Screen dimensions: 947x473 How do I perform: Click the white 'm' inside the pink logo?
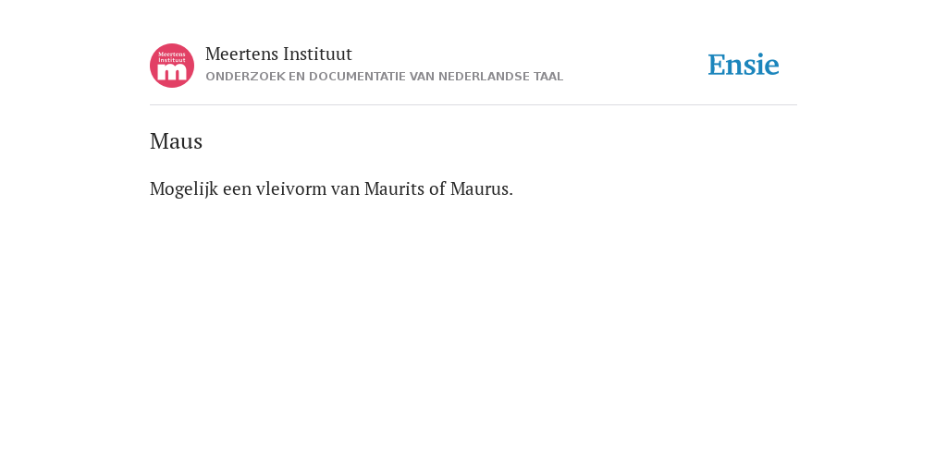(172, 72)
